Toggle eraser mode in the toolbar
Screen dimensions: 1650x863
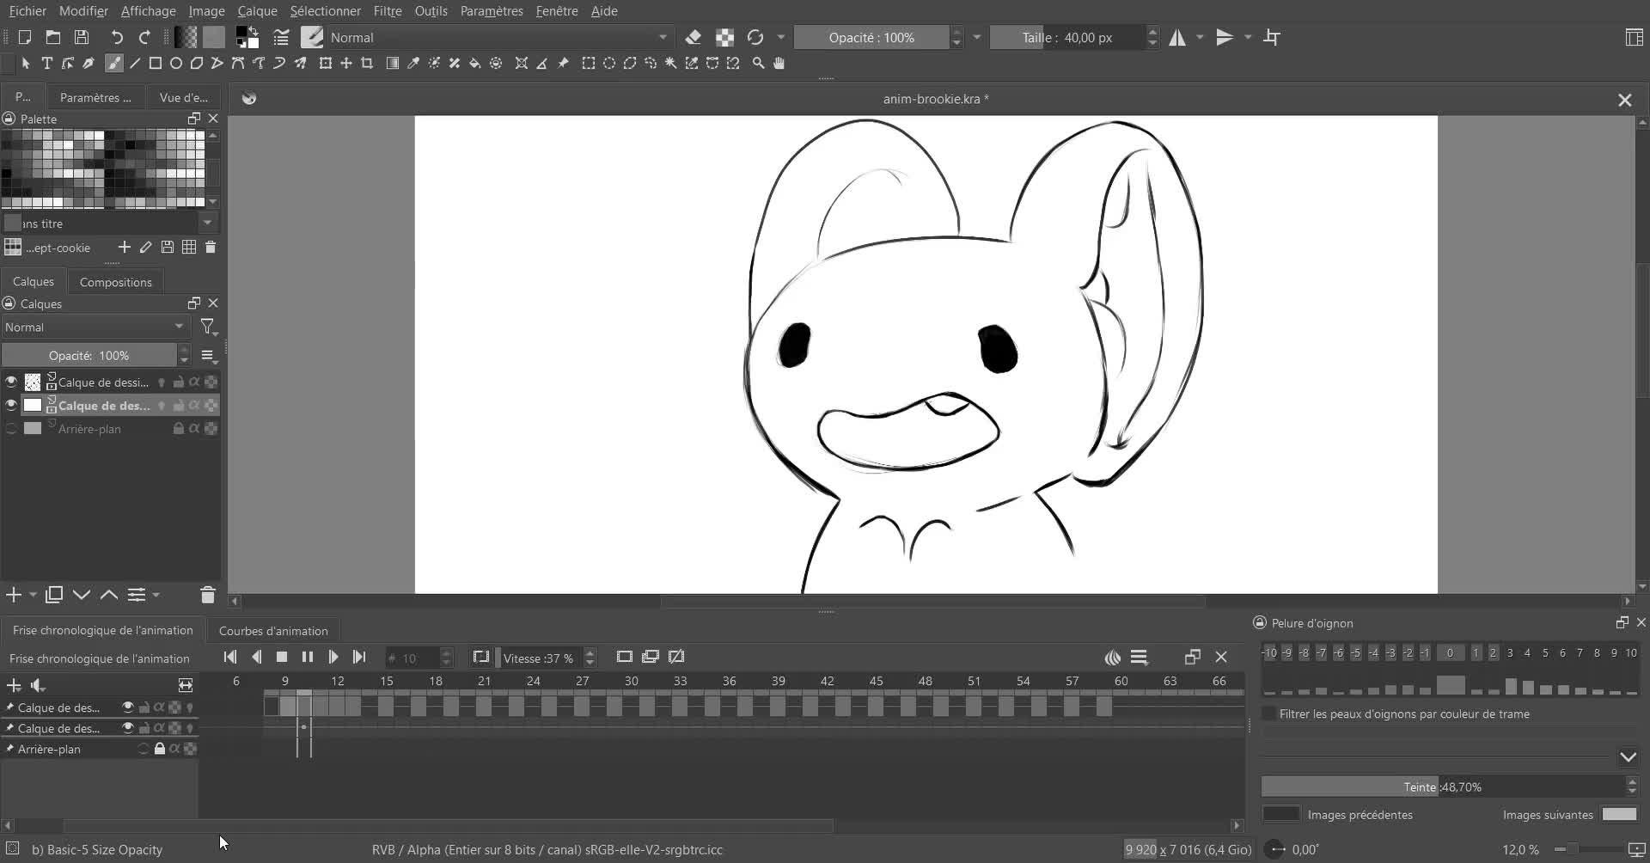pyautogui.click(x=693, y=37)
